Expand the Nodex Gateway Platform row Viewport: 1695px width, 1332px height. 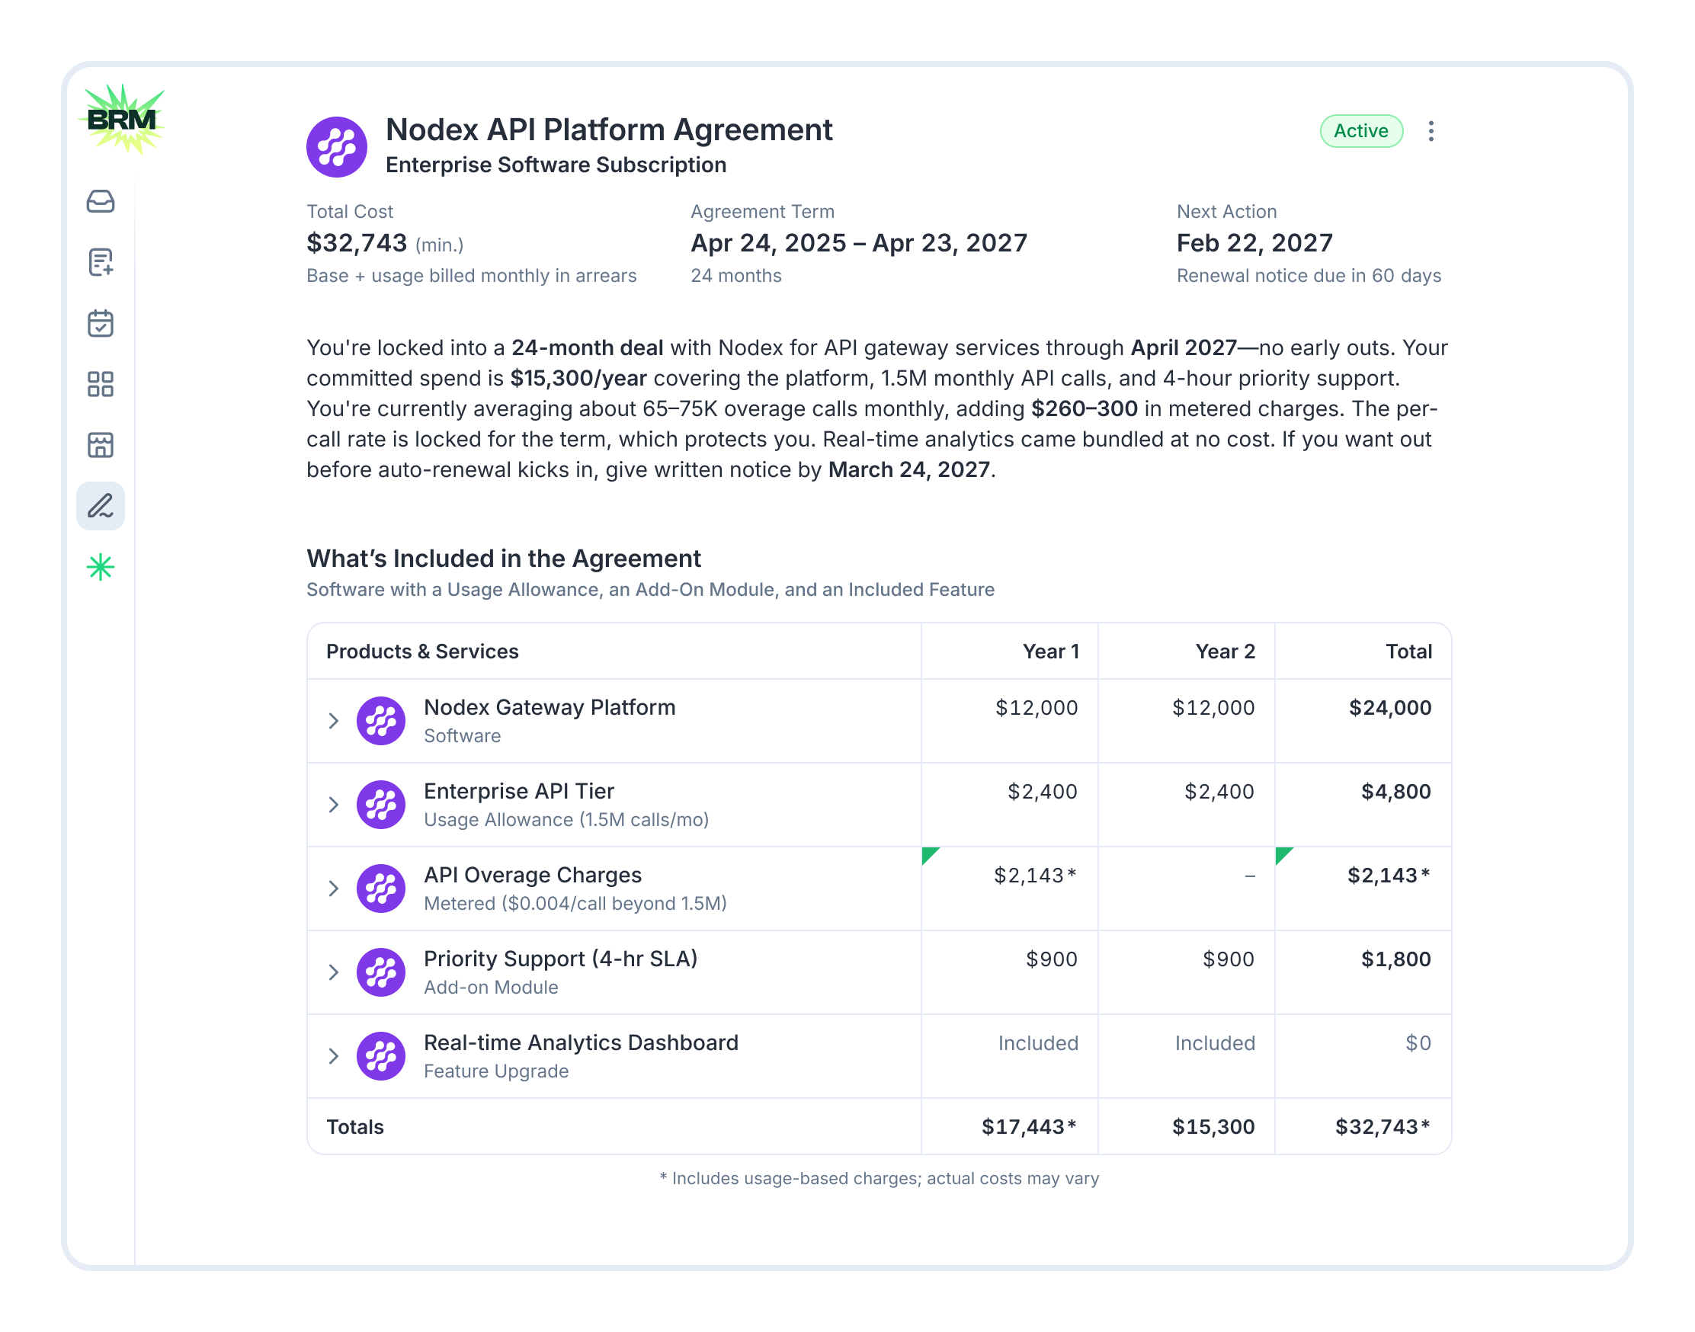click(x=334, y=720)
